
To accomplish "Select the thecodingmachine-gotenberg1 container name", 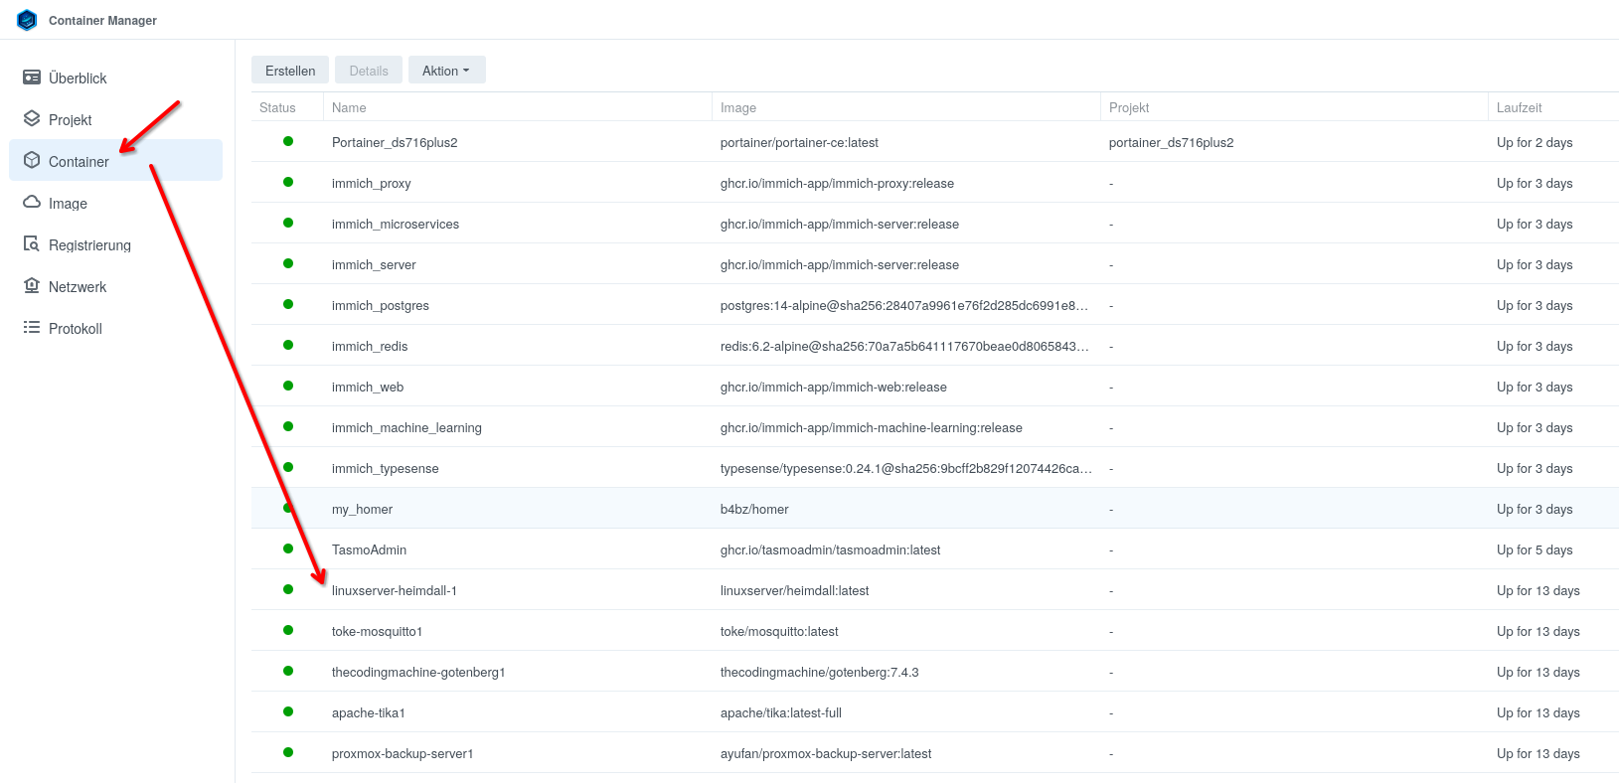I will pyautogui.click(x=418, y=672).
